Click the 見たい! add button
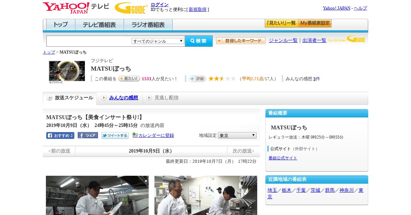The height and width of the screenshot is (215, 411). pyautogui.click(x=129, y=78)
